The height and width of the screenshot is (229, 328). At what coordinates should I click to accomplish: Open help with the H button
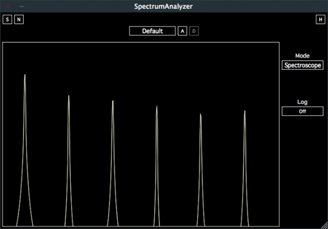coord(320,19)
